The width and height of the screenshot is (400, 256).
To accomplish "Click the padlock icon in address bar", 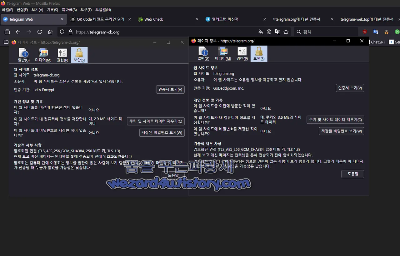I will pyautogui.click(x=70, y=32).
